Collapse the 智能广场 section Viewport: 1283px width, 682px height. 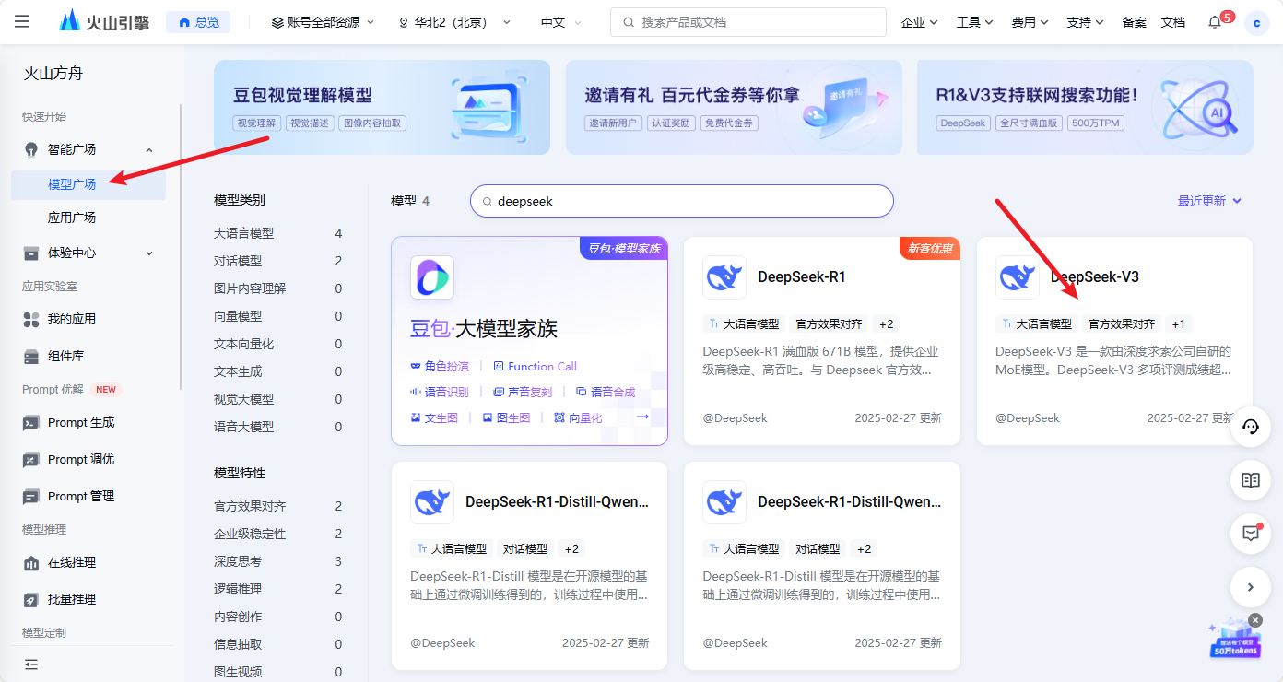(149, 150)
